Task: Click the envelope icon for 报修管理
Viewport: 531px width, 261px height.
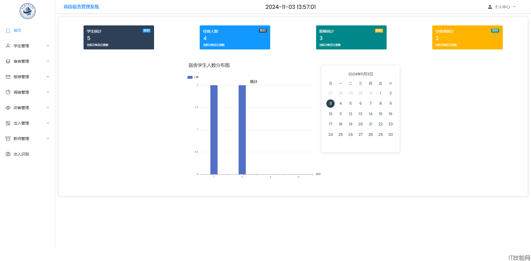Action: (x=8, y=77)
